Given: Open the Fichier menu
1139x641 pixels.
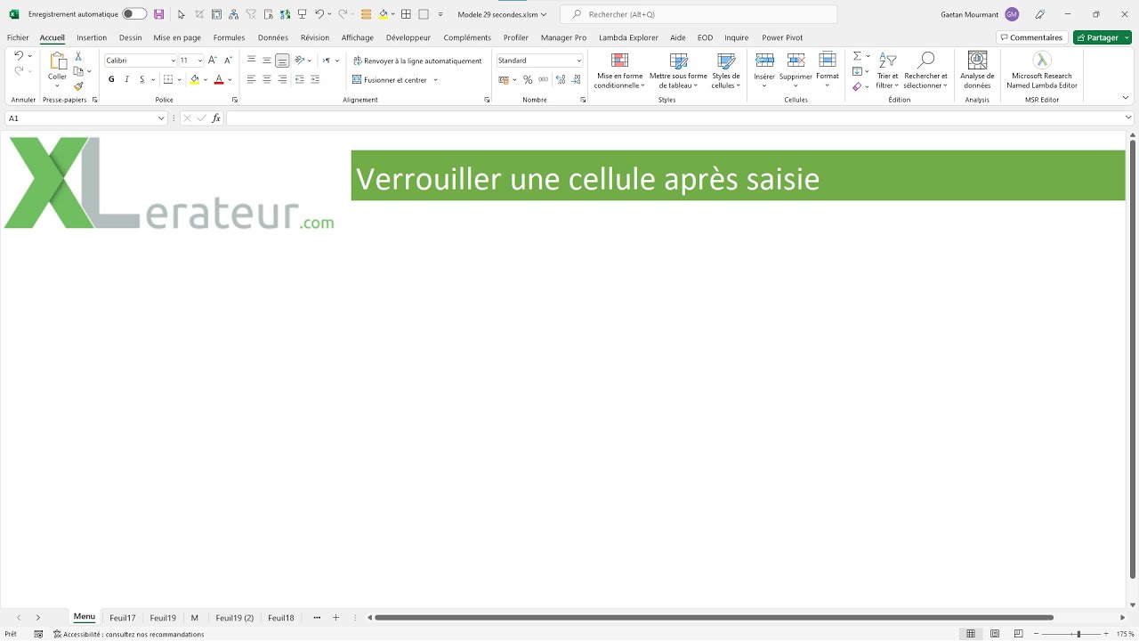Looking at the screenshot, I should [x=18, y=37].
